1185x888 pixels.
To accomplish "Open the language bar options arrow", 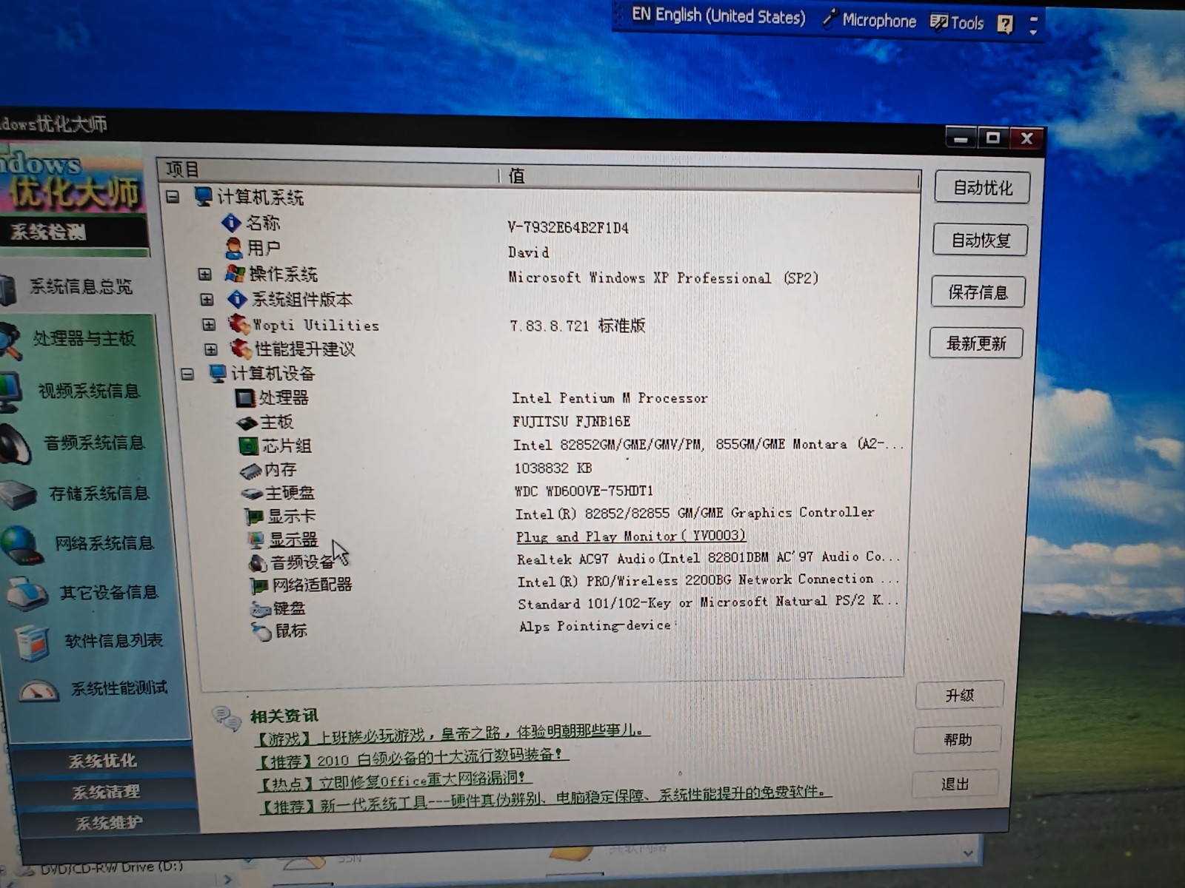I will coord(1034,33).
